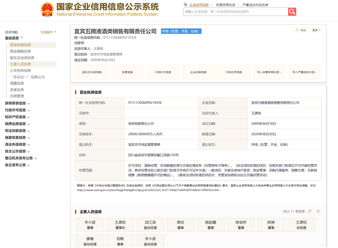This screenshot has height=248, width=338.
Task: Click the national emblem logo
Action: pos(48,9)
